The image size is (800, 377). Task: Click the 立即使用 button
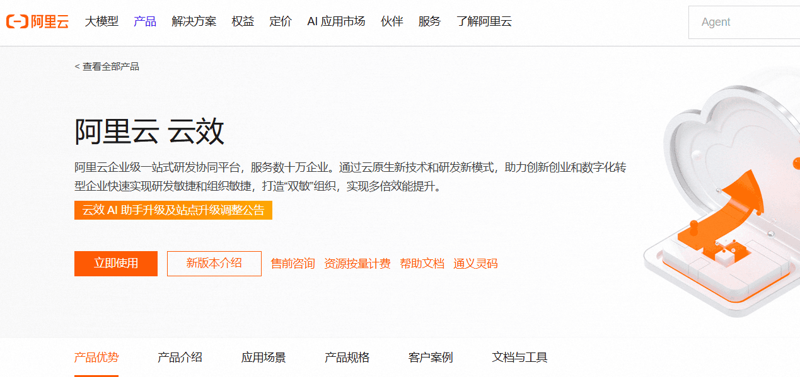tap(116, 263)
